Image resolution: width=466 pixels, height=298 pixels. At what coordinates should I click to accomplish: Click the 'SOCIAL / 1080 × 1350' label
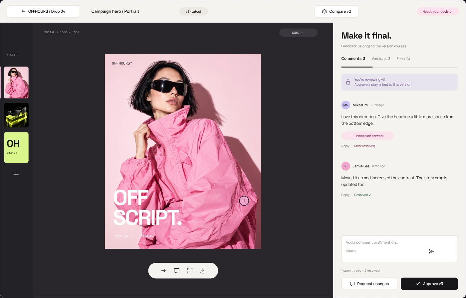pyautogui.click(x=62, y=32)
